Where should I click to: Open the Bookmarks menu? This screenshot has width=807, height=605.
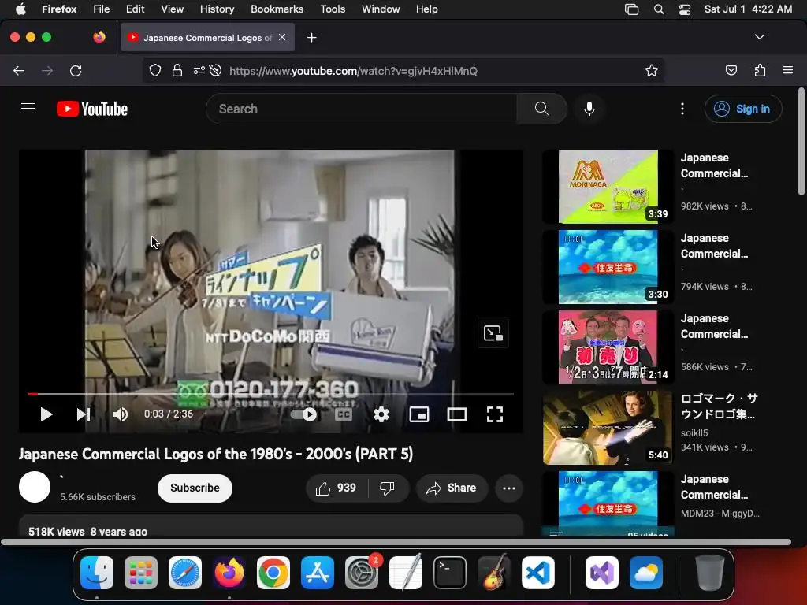pyautogui.click(x=277, y=9)
